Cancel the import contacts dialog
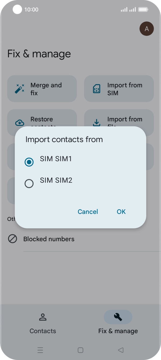 click(88, 212)
